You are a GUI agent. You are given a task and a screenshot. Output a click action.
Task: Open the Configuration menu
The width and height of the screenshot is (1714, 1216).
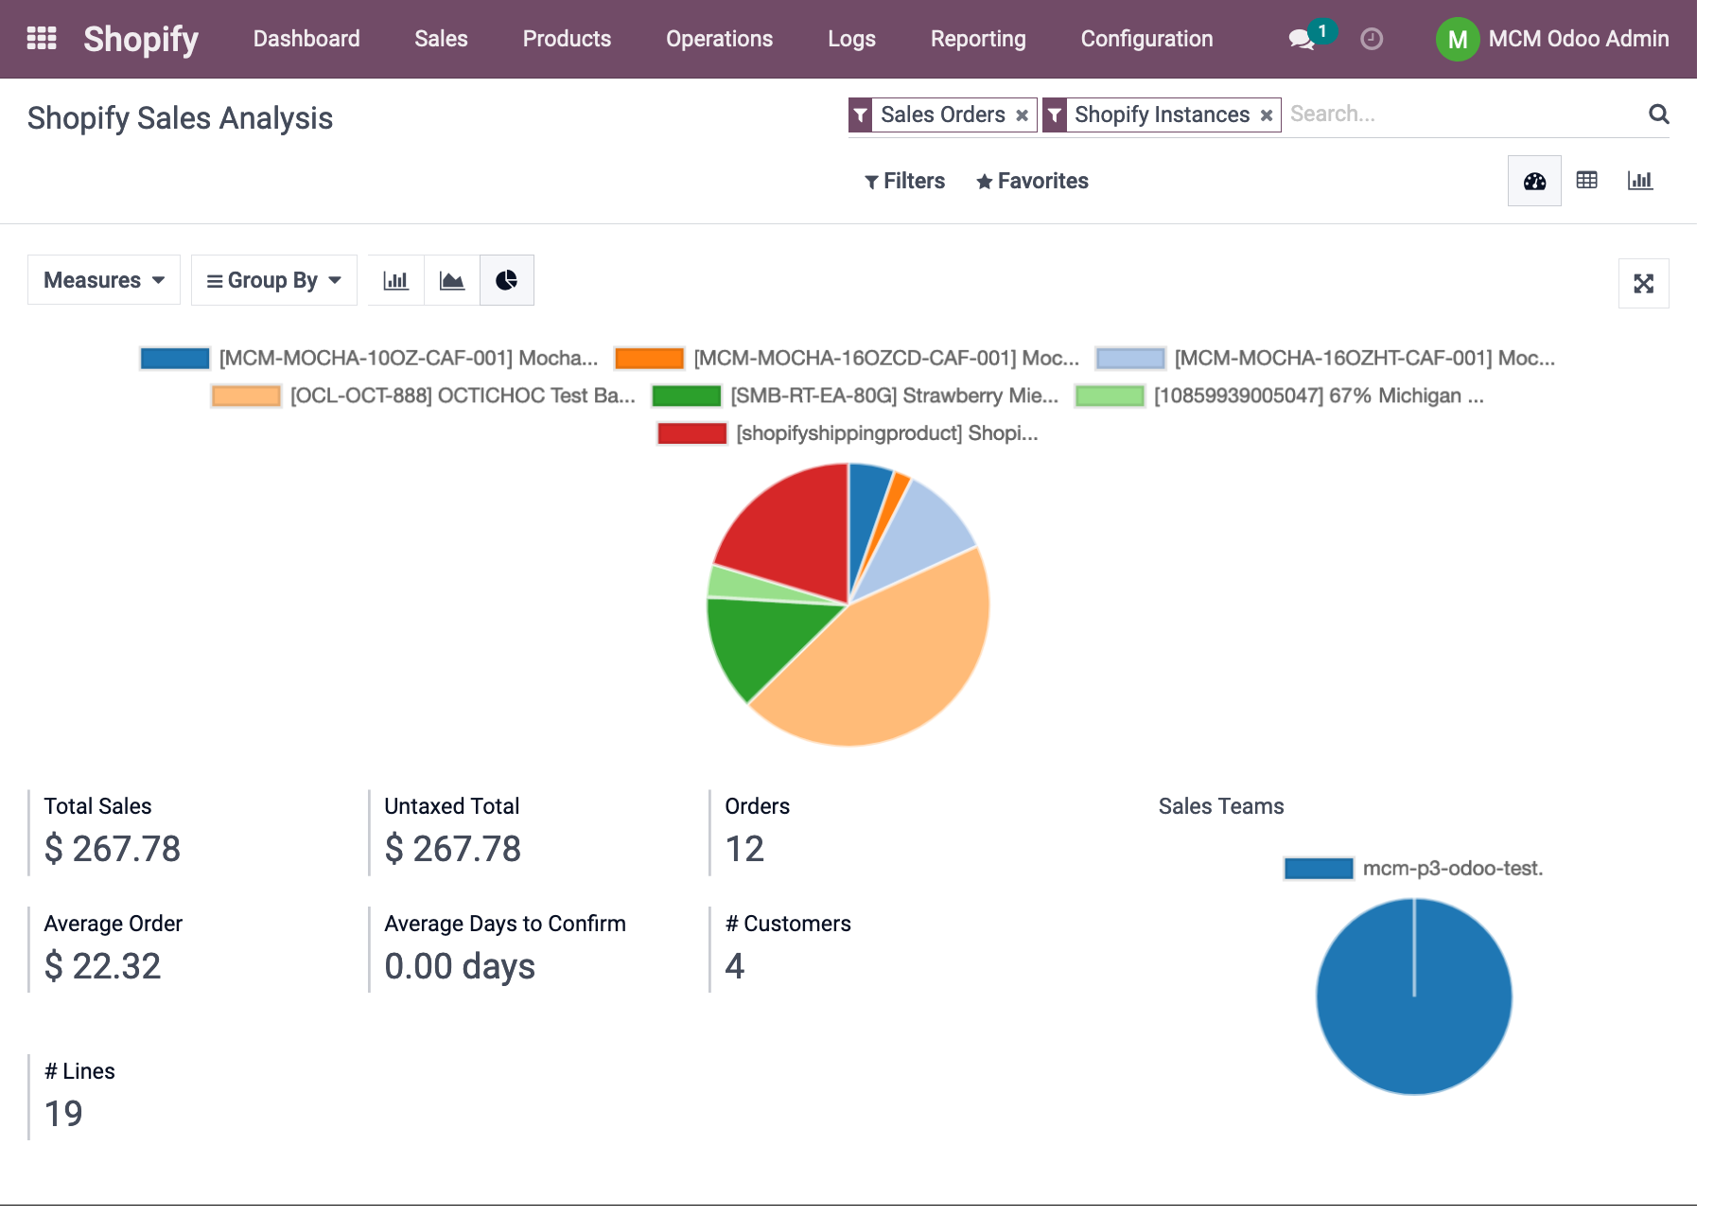pos(1146,39)
